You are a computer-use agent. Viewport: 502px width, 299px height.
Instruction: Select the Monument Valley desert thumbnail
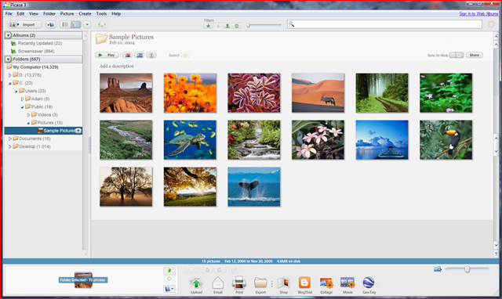pyautogui.click(x=125, y=93)
